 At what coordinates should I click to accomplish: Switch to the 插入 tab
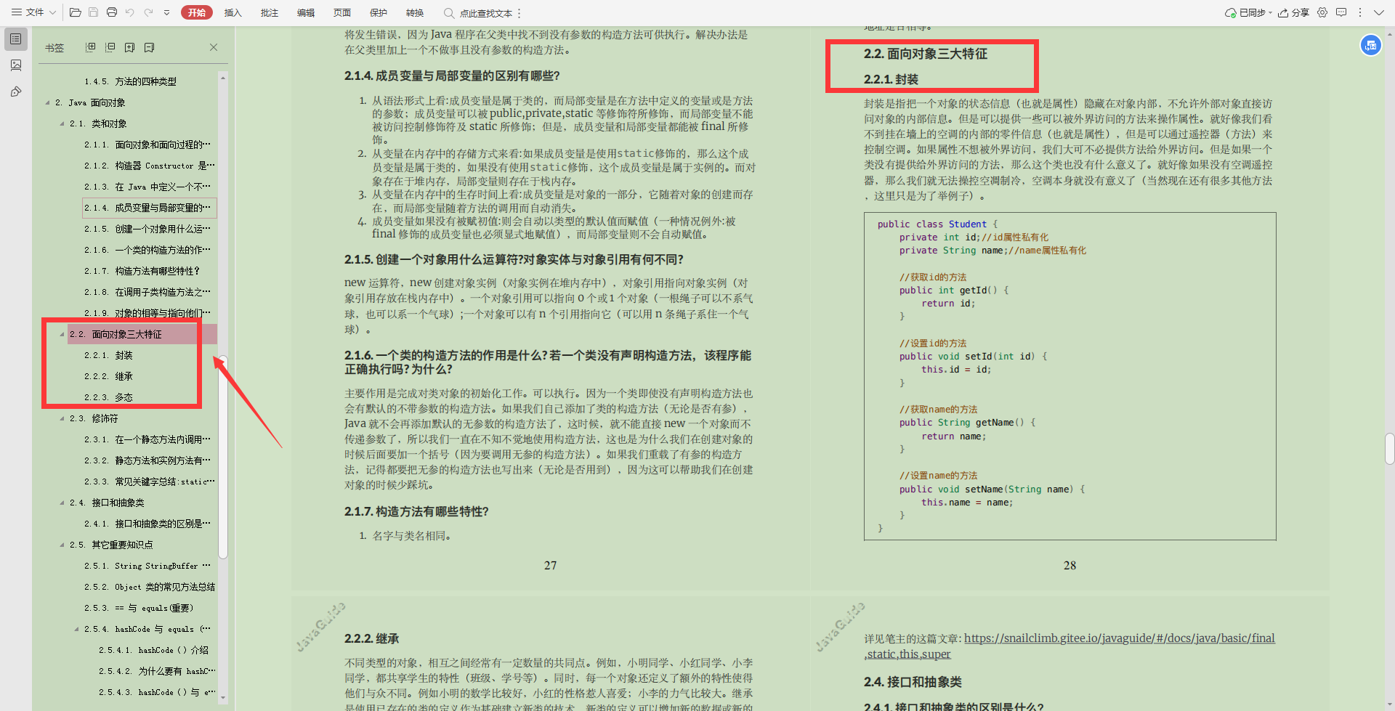coord(232,12)
